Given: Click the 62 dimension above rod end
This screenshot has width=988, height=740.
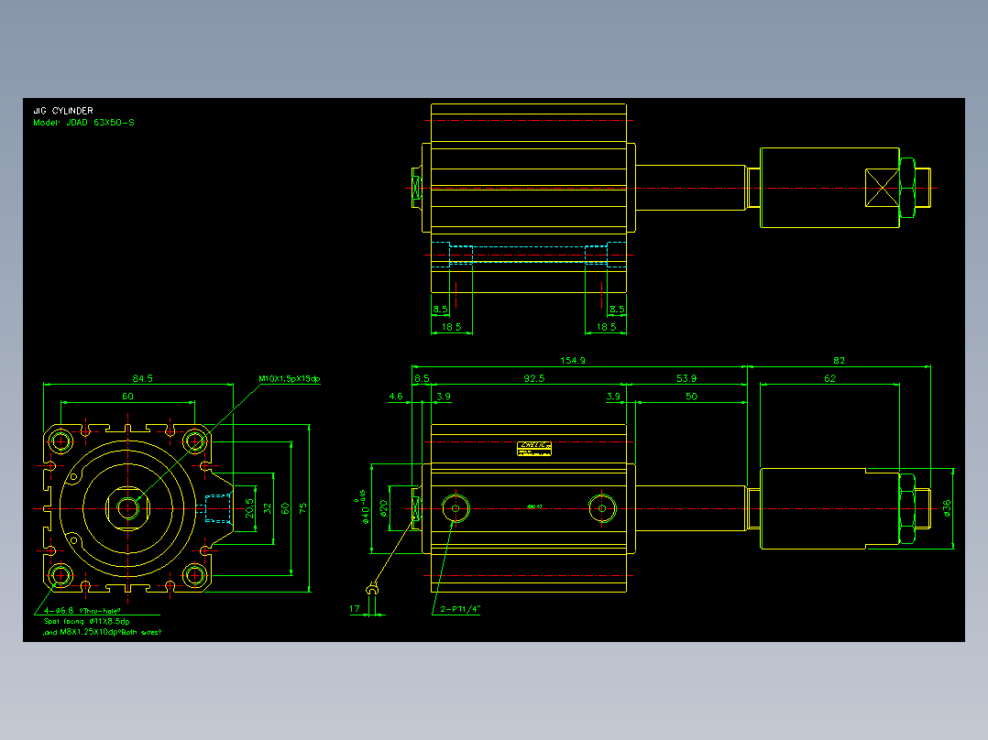Looking at the screenshot, I should point(829,378).
